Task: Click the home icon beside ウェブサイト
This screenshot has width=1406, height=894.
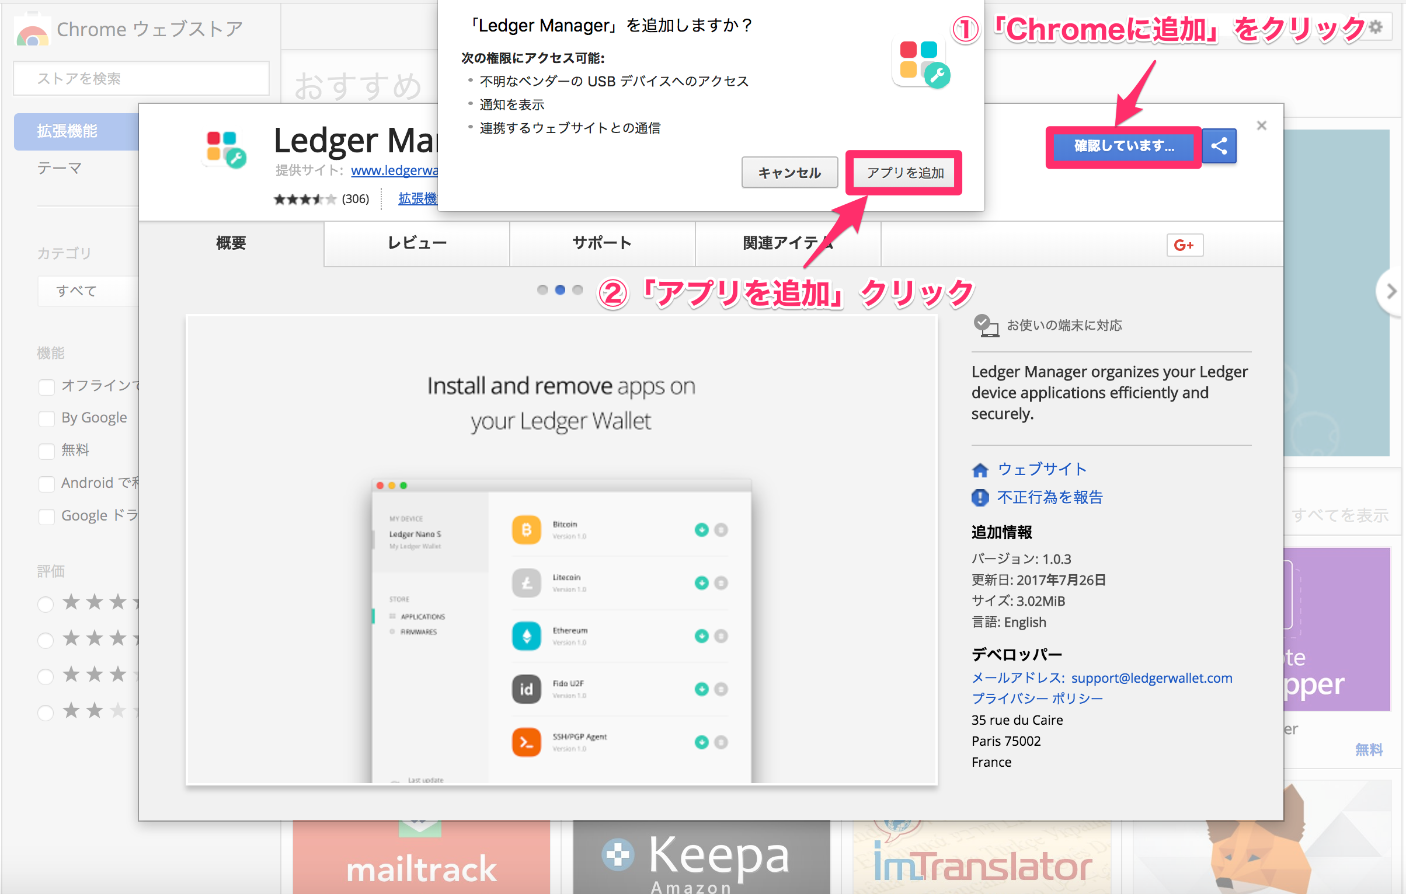Action: (980, 470)
